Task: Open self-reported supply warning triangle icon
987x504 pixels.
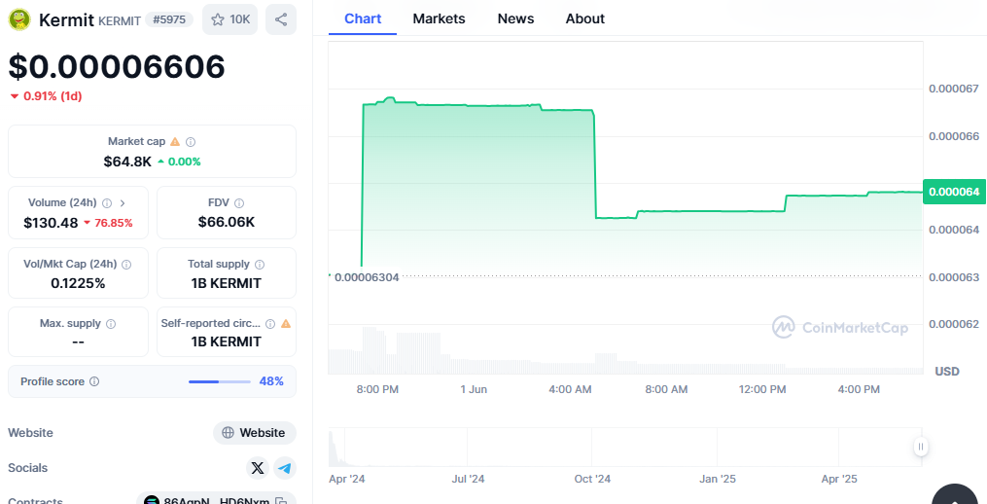Action: [286, 324]
